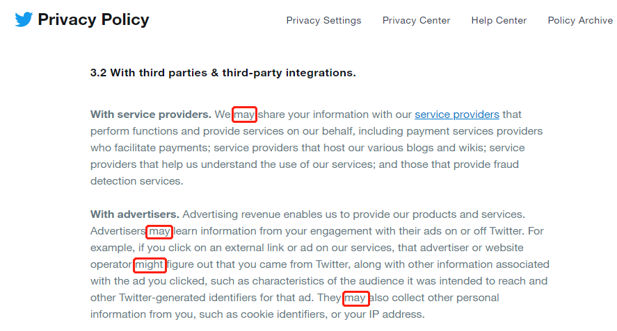Click the words IP address

(x=396, y=314)
